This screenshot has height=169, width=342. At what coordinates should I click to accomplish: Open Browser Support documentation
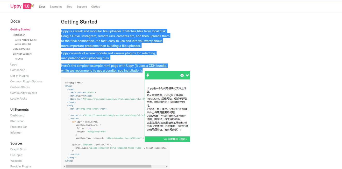click(22, 54)
